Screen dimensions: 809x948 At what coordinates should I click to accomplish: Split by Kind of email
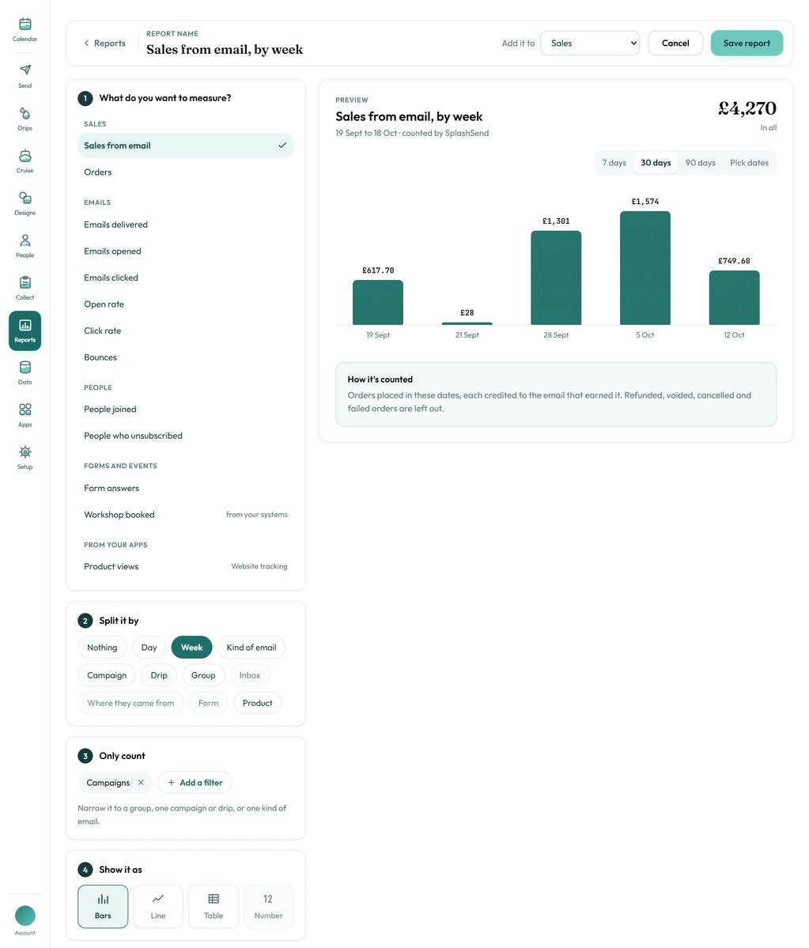click(x=251, y=647)
